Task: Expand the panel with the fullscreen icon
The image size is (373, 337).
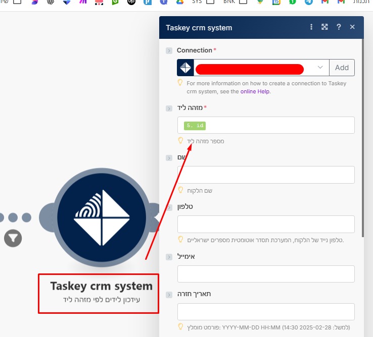Action: pos(325,27)
